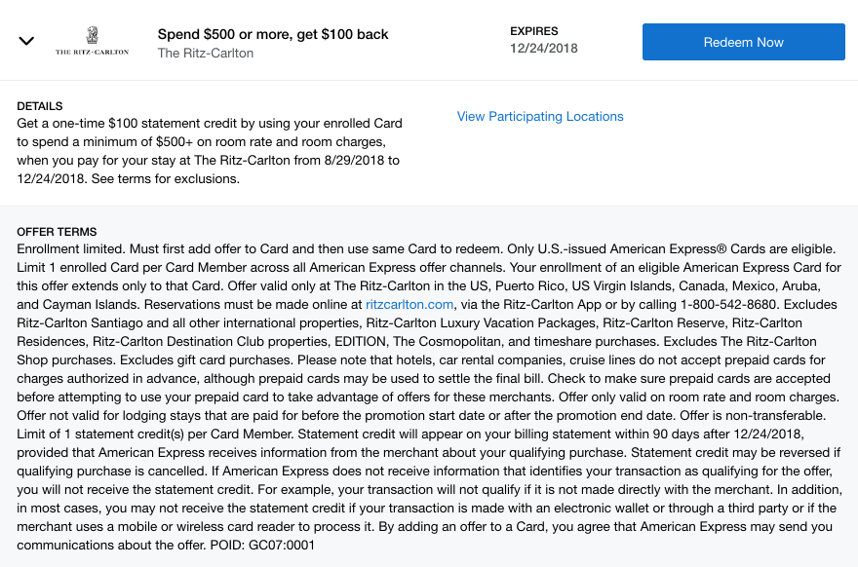Viewport: 858px width, 567px height.
Task: Click the 12/24/2018 expiration date in header
Action: [x=544, y=49]
